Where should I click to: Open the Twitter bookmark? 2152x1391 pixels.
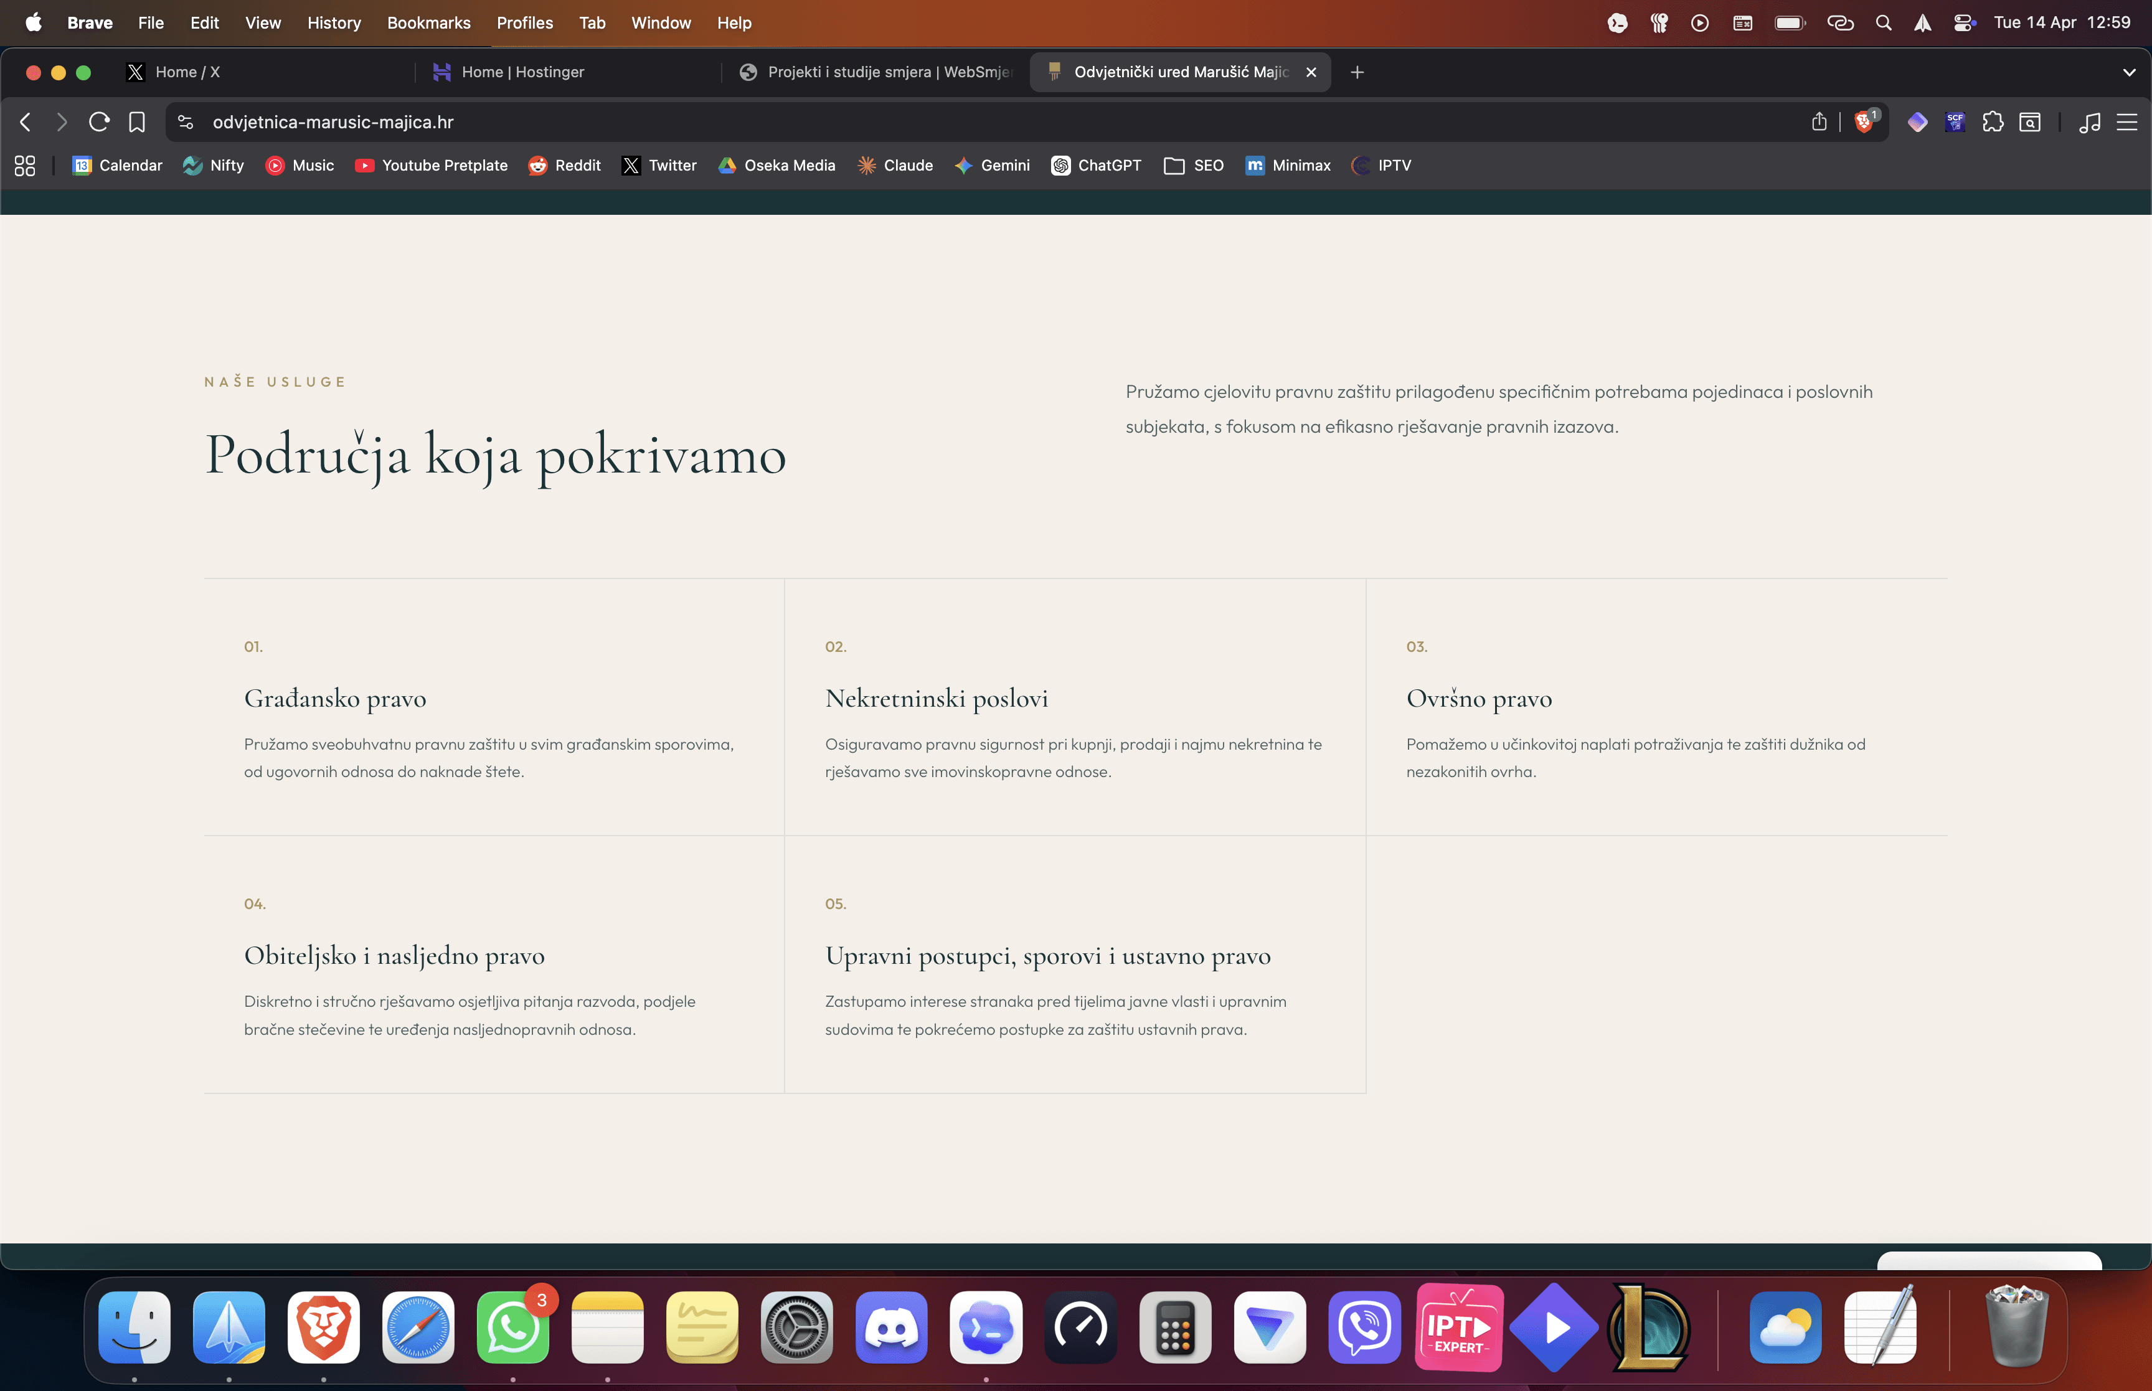coord(659,165)
